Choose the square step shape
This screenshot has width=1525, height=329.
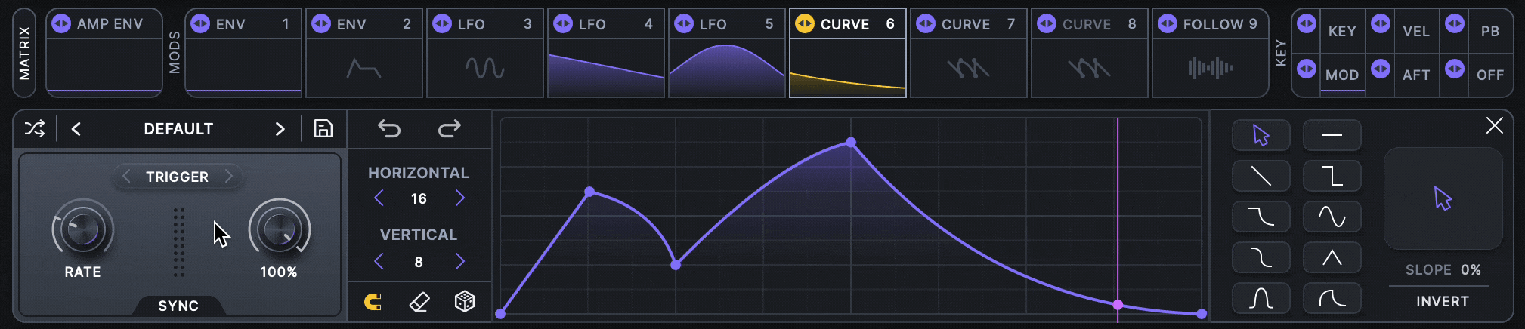1332,176
